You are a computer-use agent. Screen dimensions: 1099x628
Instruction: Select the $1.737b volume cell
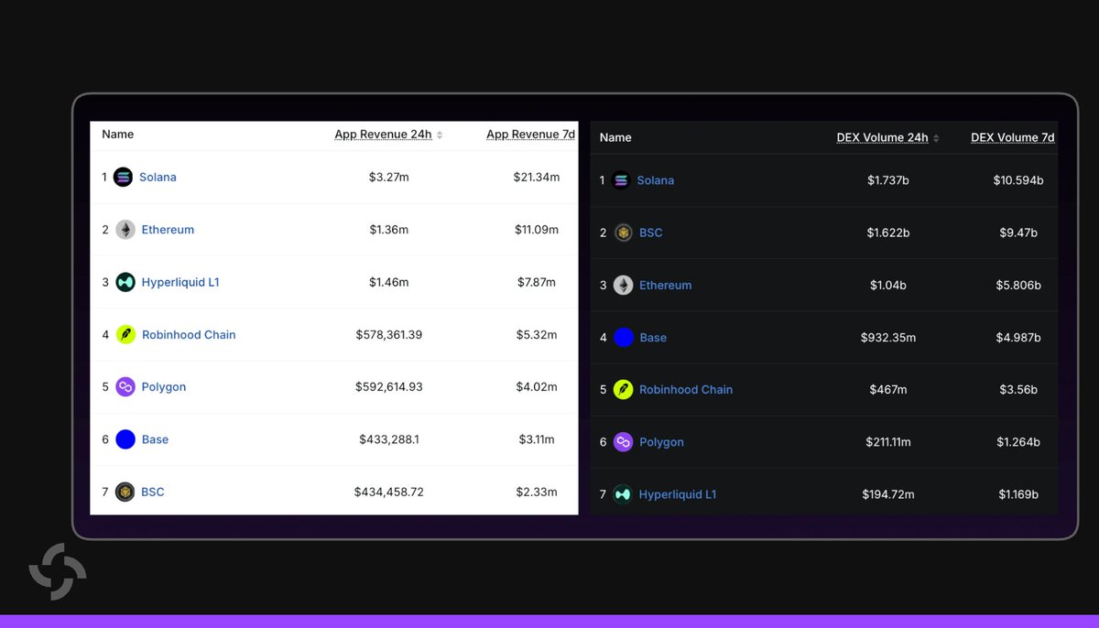point(888,180)
